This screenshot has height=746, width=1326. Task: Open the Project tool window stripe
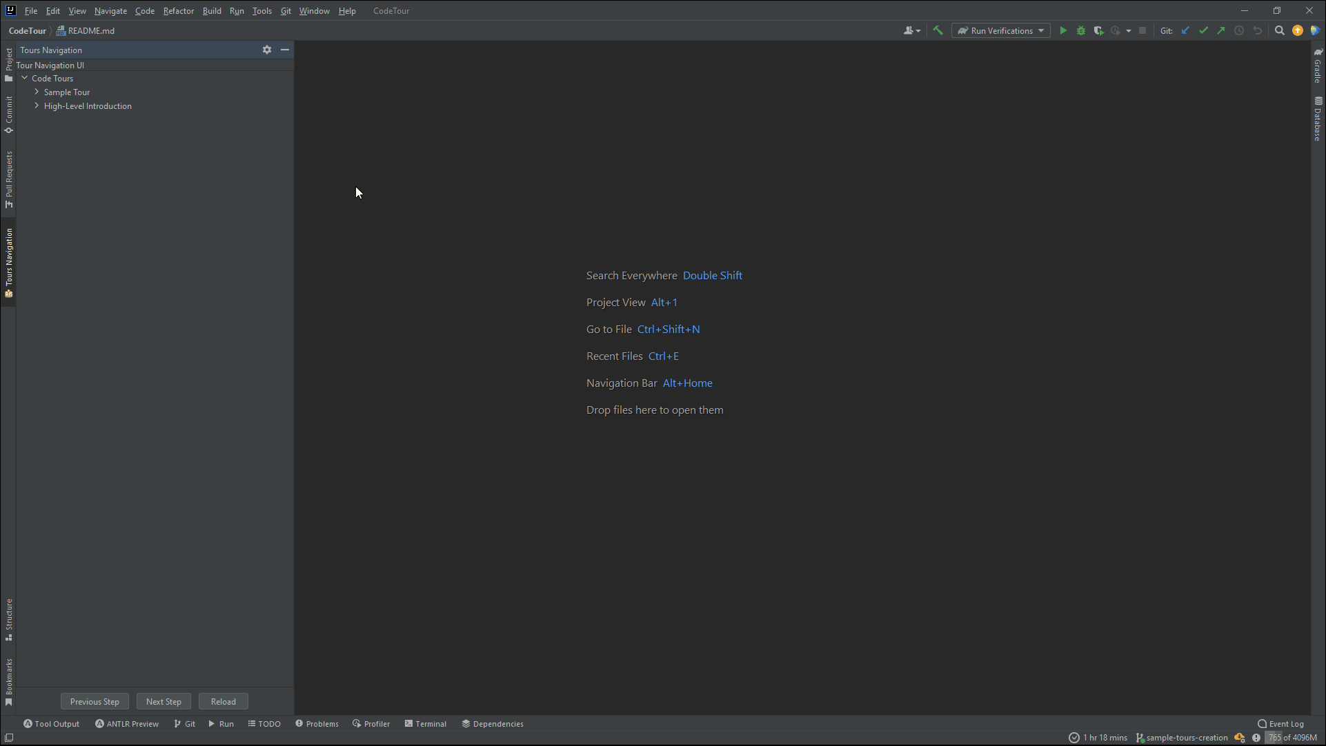pyautogui.click(x=8, y=64)
